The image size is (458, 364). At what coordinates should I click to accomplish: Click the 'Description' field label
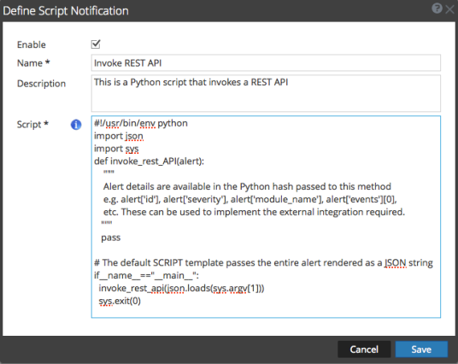point(41,84)
